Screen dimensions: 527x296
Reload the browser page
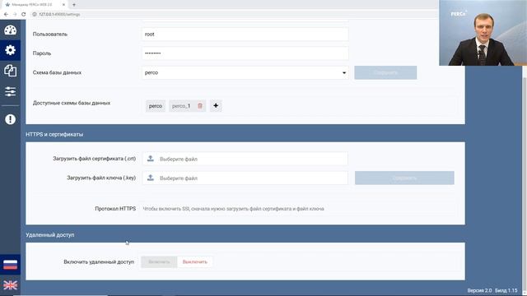tap(23, 14)
